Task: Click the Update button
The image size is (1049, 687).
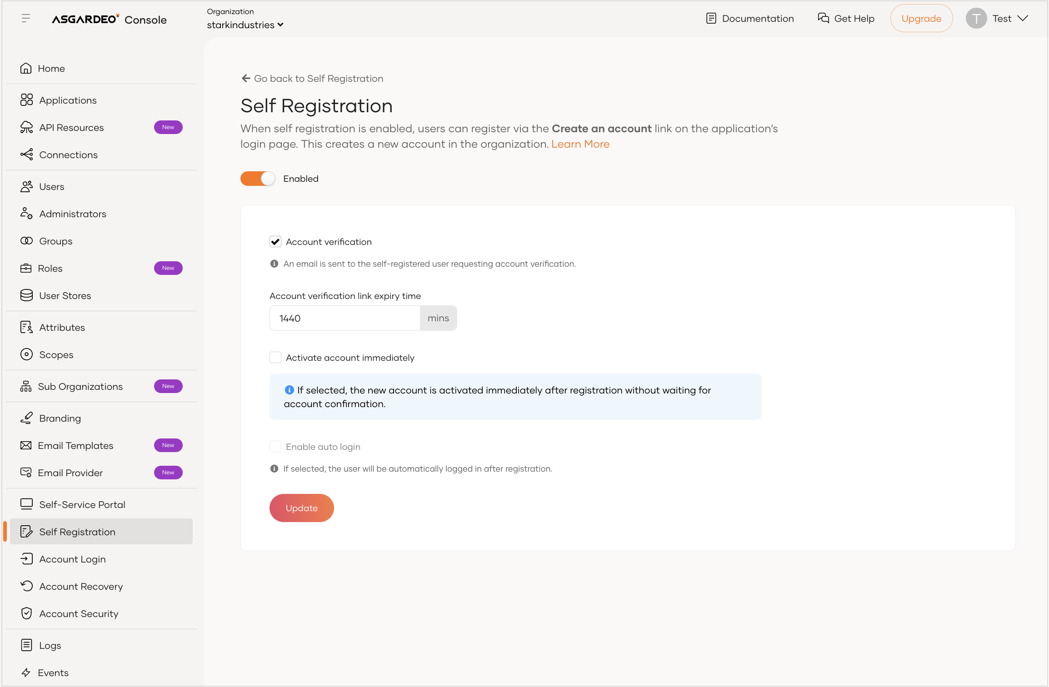Action: click(x=301, y=508)
